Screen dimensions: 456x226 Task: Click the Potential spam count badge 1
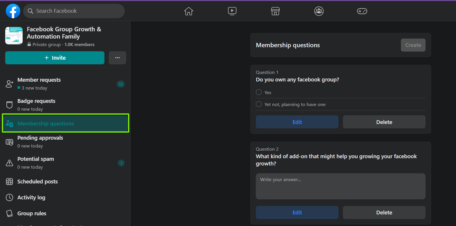121,163
